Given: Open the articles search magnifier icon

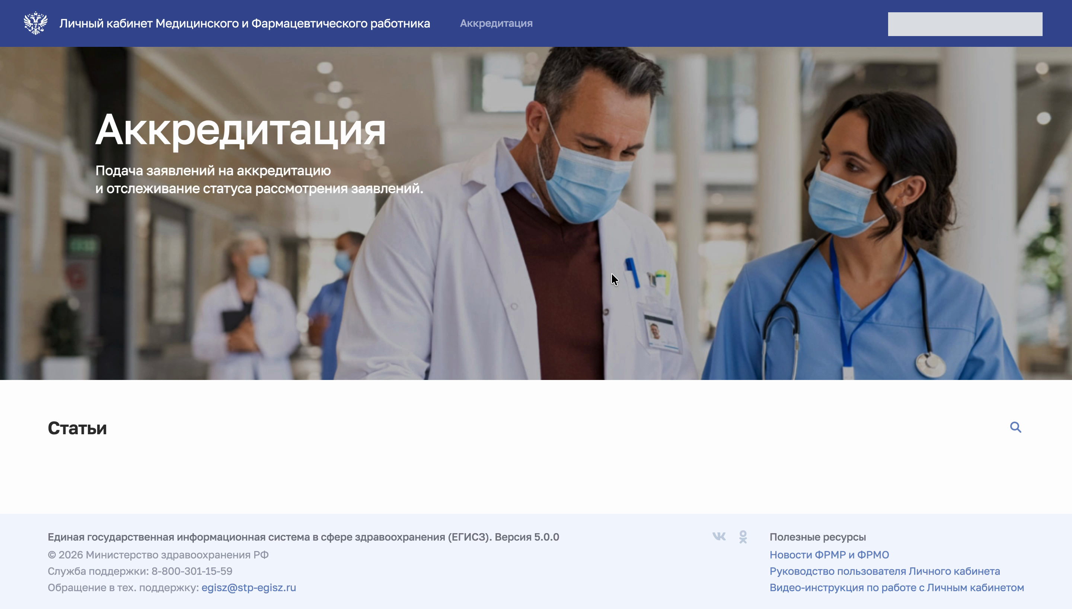Looking at the screenshot, I should click(x=1015, y=427).
